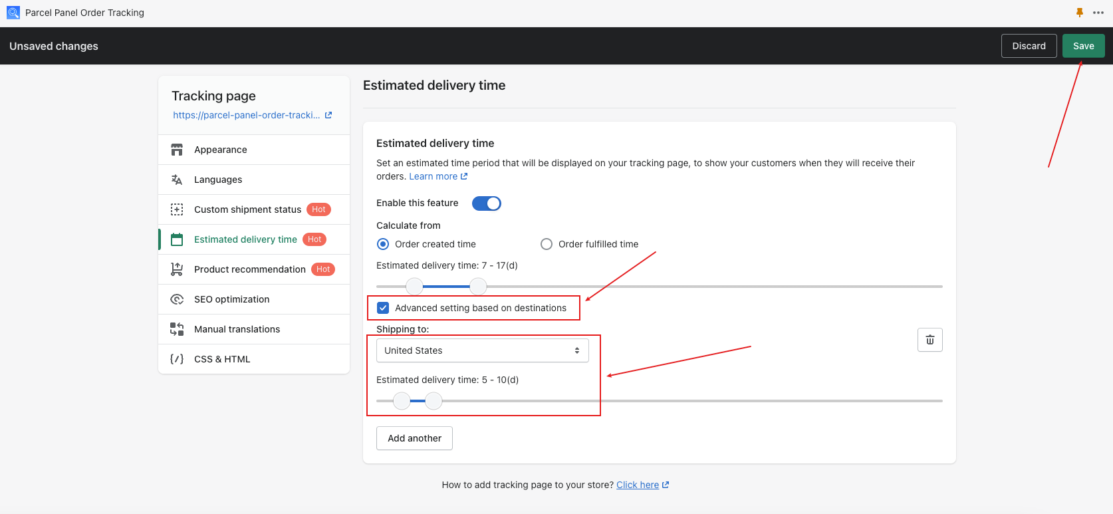Open the parcel-panel-order-tracking page URL

point(247,115)
